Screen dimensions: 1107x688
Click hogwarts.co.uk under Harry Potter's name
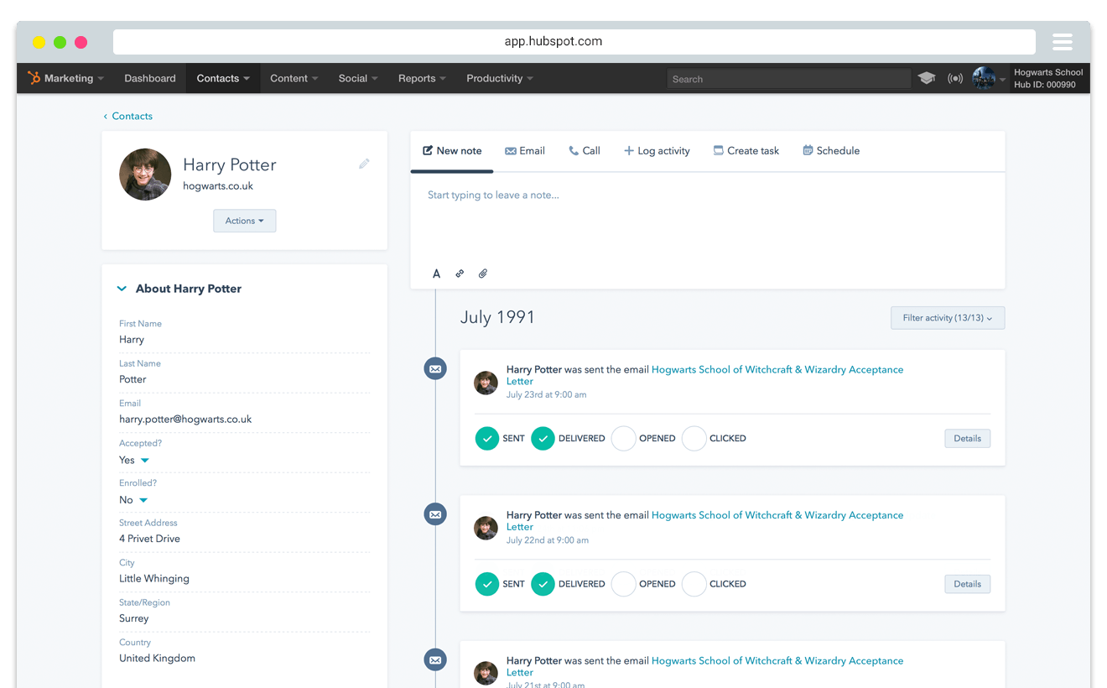coord(218,186)
